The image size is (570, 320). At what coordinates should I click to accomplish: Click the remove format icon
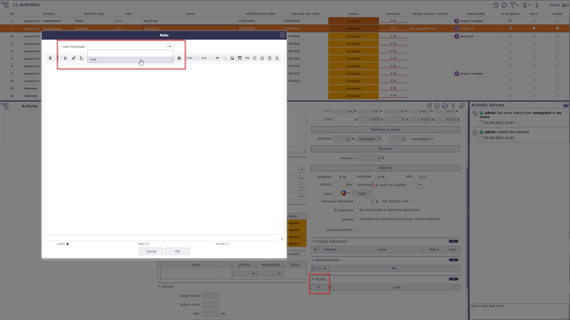81,58
